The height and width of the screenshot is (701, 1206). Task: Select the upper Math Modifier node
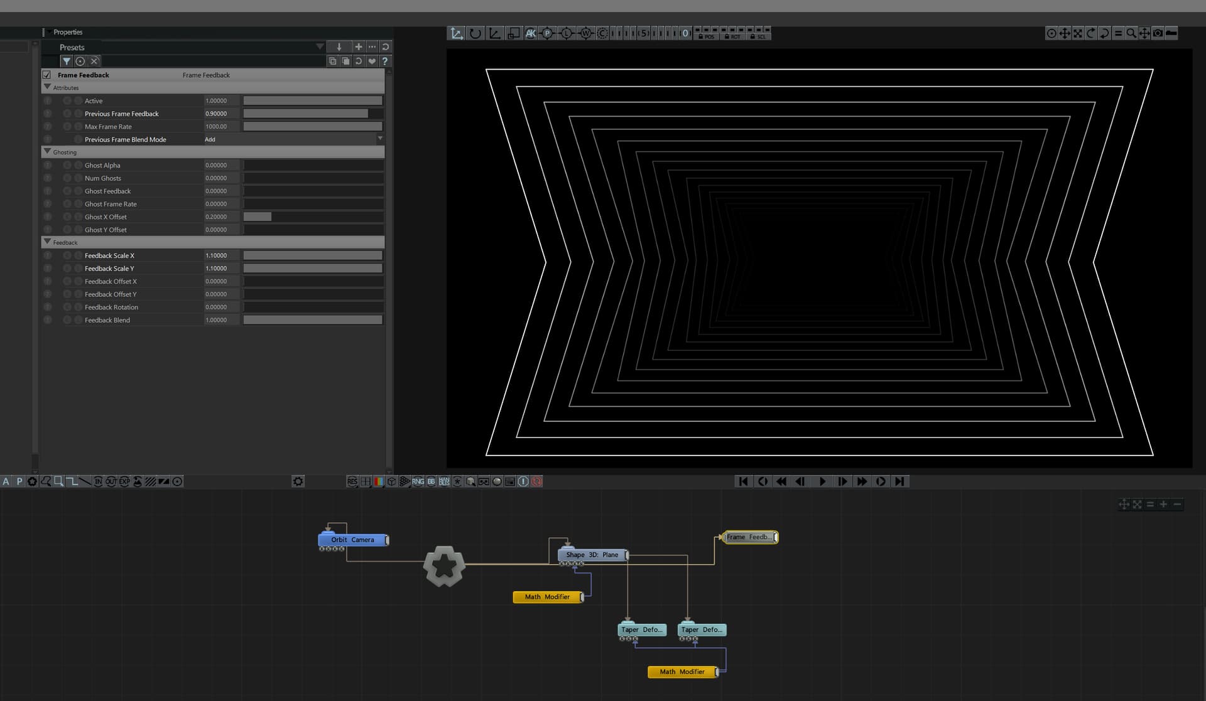coord(548,597)
